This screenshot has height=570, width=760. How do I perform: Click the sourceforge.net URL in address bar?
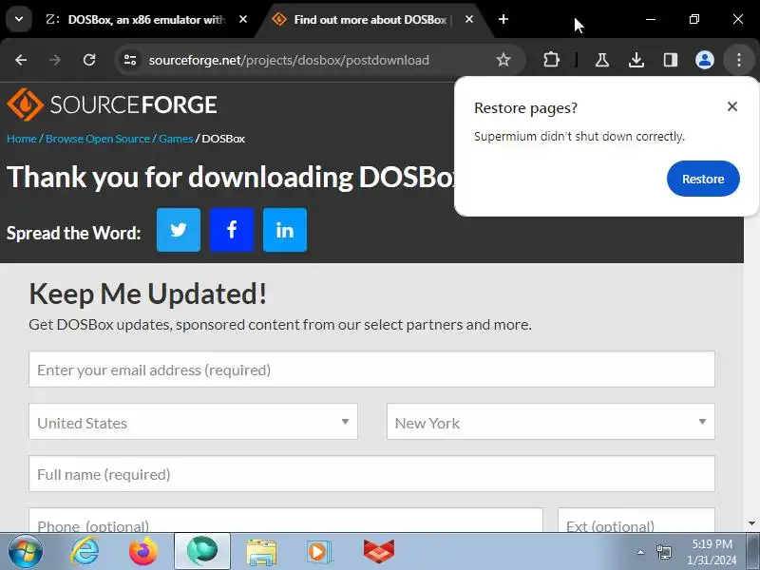pyautogui.click(x=289, y=60)
